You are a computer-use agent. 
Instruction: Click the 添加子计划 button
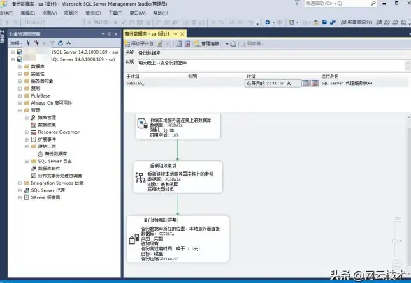click(x=139, y=44)
